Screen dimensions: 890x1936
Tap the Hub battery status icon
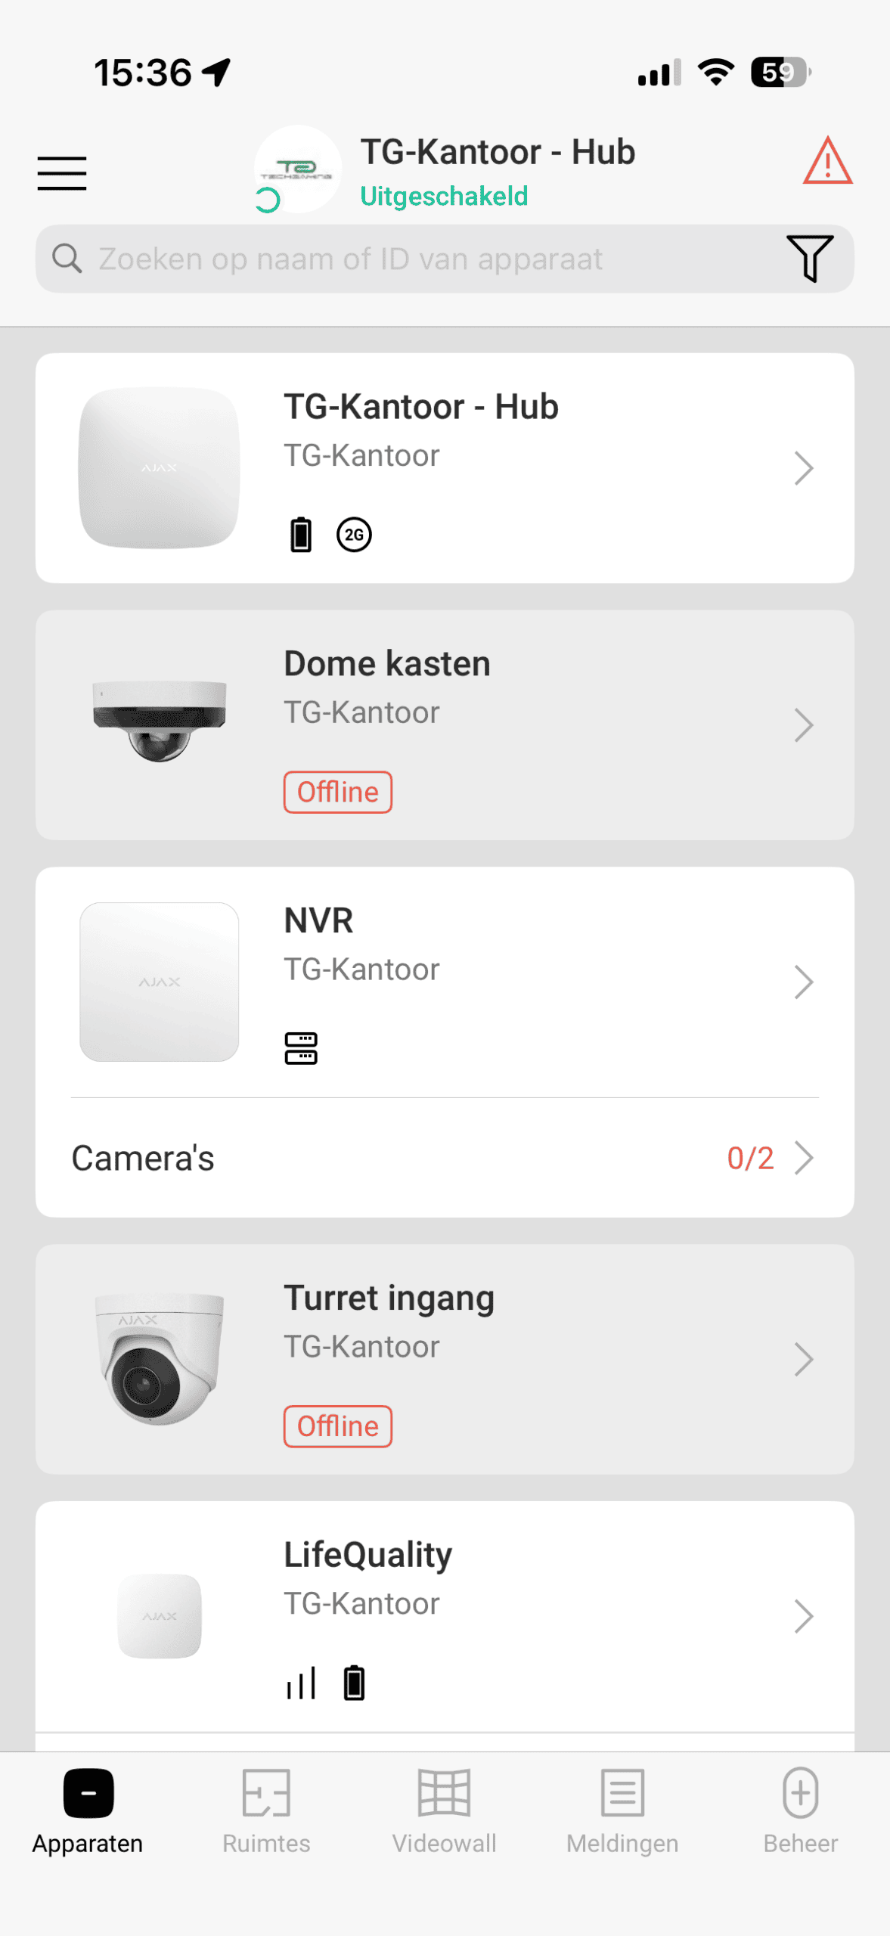click(301, 535)
